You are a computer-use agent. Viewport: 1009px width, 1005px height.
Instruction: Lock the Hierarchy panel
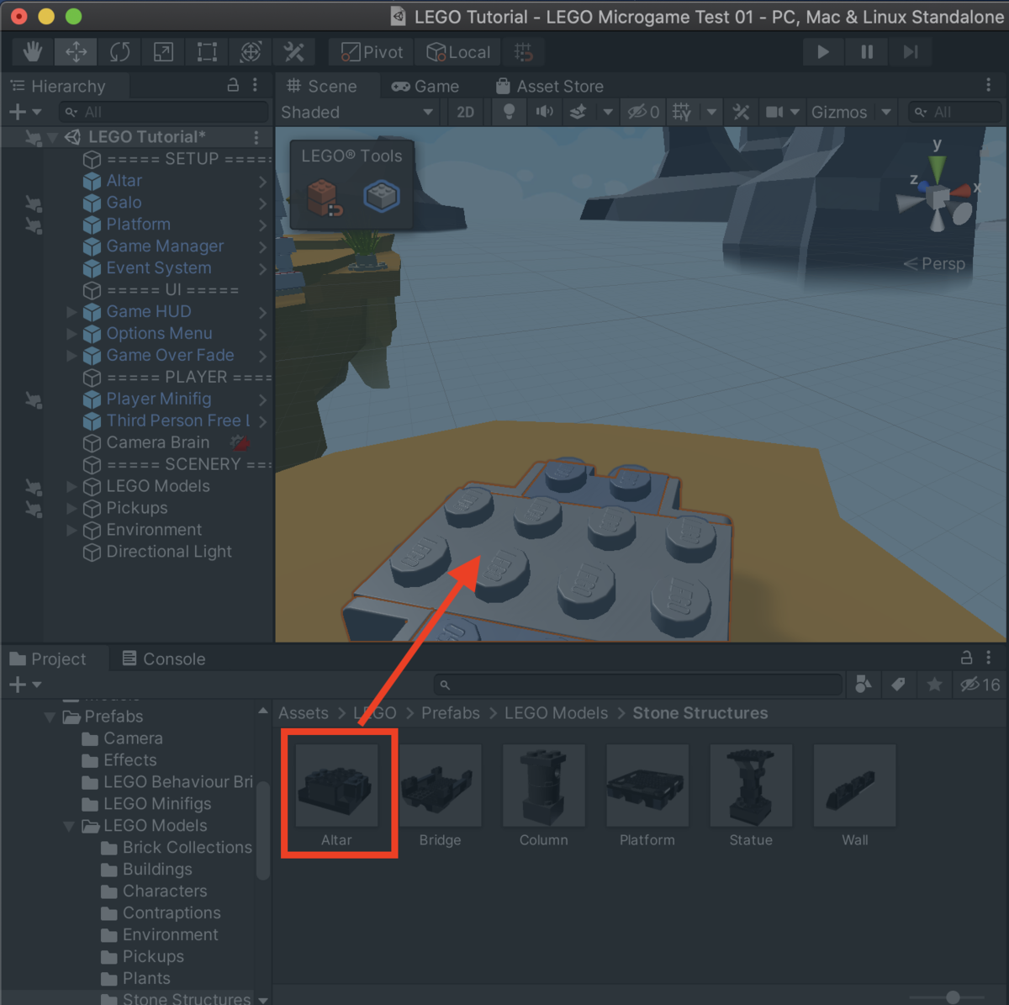coord(233,85)
